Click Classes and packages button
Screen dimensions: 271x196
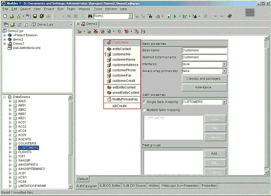tap(204, 79)
